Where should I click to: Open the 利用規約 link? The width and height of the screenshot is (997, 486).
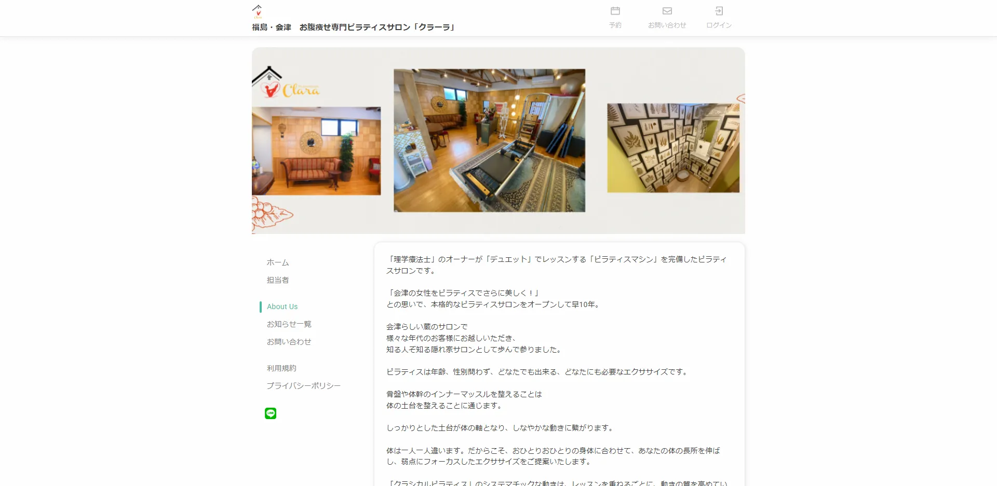coord(281,368)
